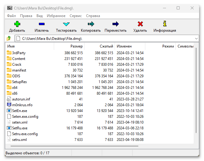Click the blue minus Извлечь icon
204x161 pixels.
pyautogui.click(x=42, y=24)
